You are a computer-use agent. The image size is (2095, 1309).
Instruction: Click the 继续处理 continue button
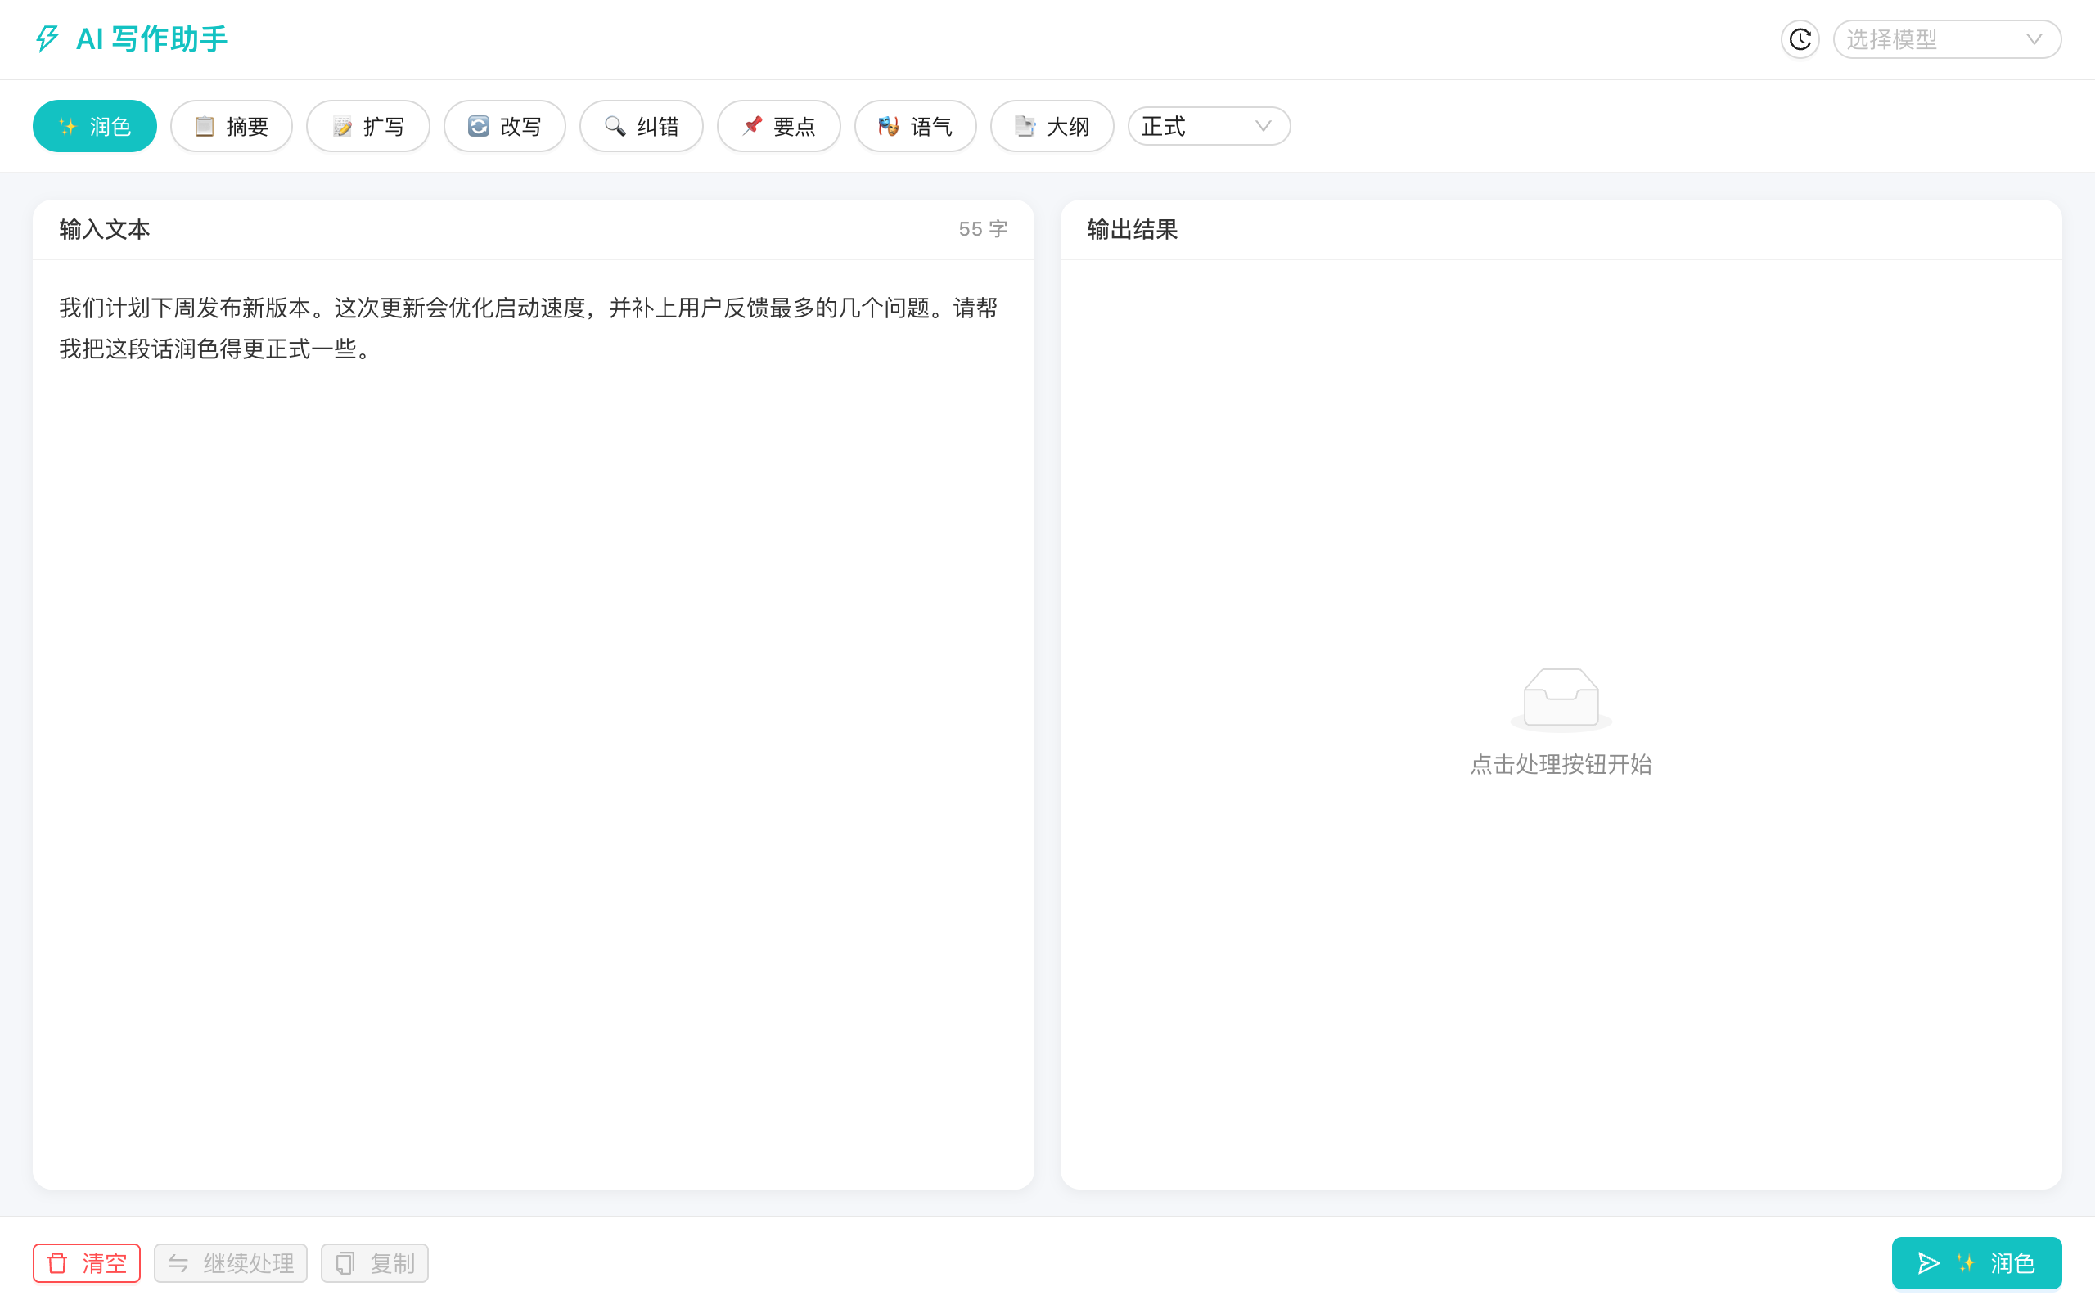coord(230,1263)
